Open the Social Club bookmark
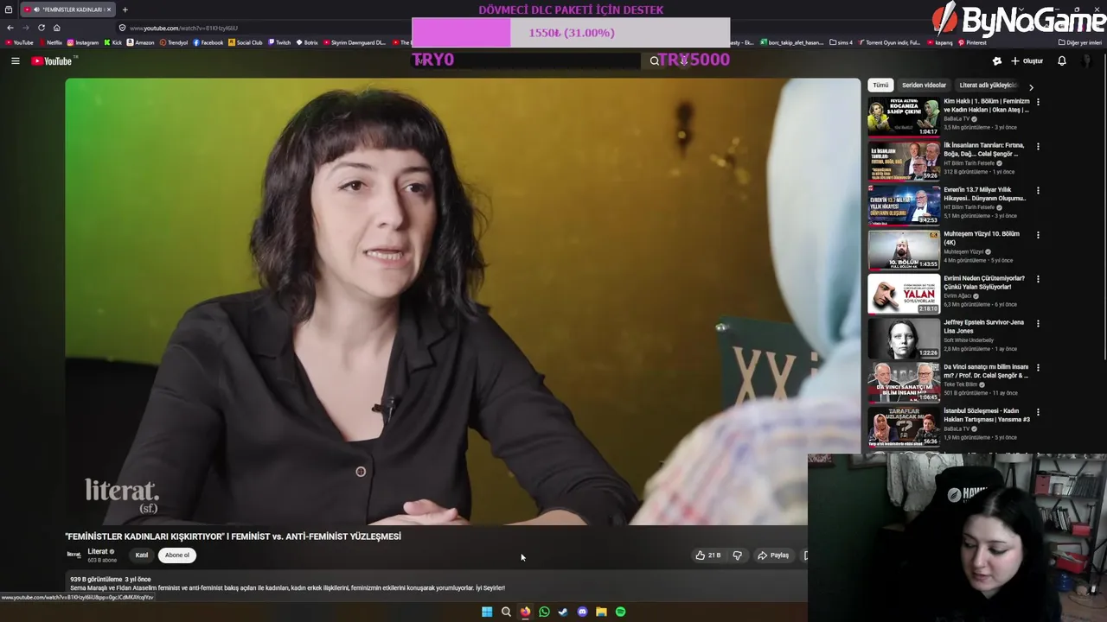 [x=246, y=42]
